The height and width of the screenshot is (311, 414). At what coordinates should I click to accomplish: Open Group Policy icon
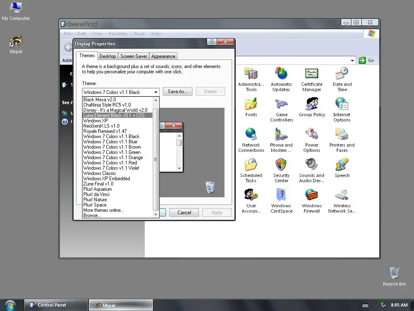(x=312, y=104)
